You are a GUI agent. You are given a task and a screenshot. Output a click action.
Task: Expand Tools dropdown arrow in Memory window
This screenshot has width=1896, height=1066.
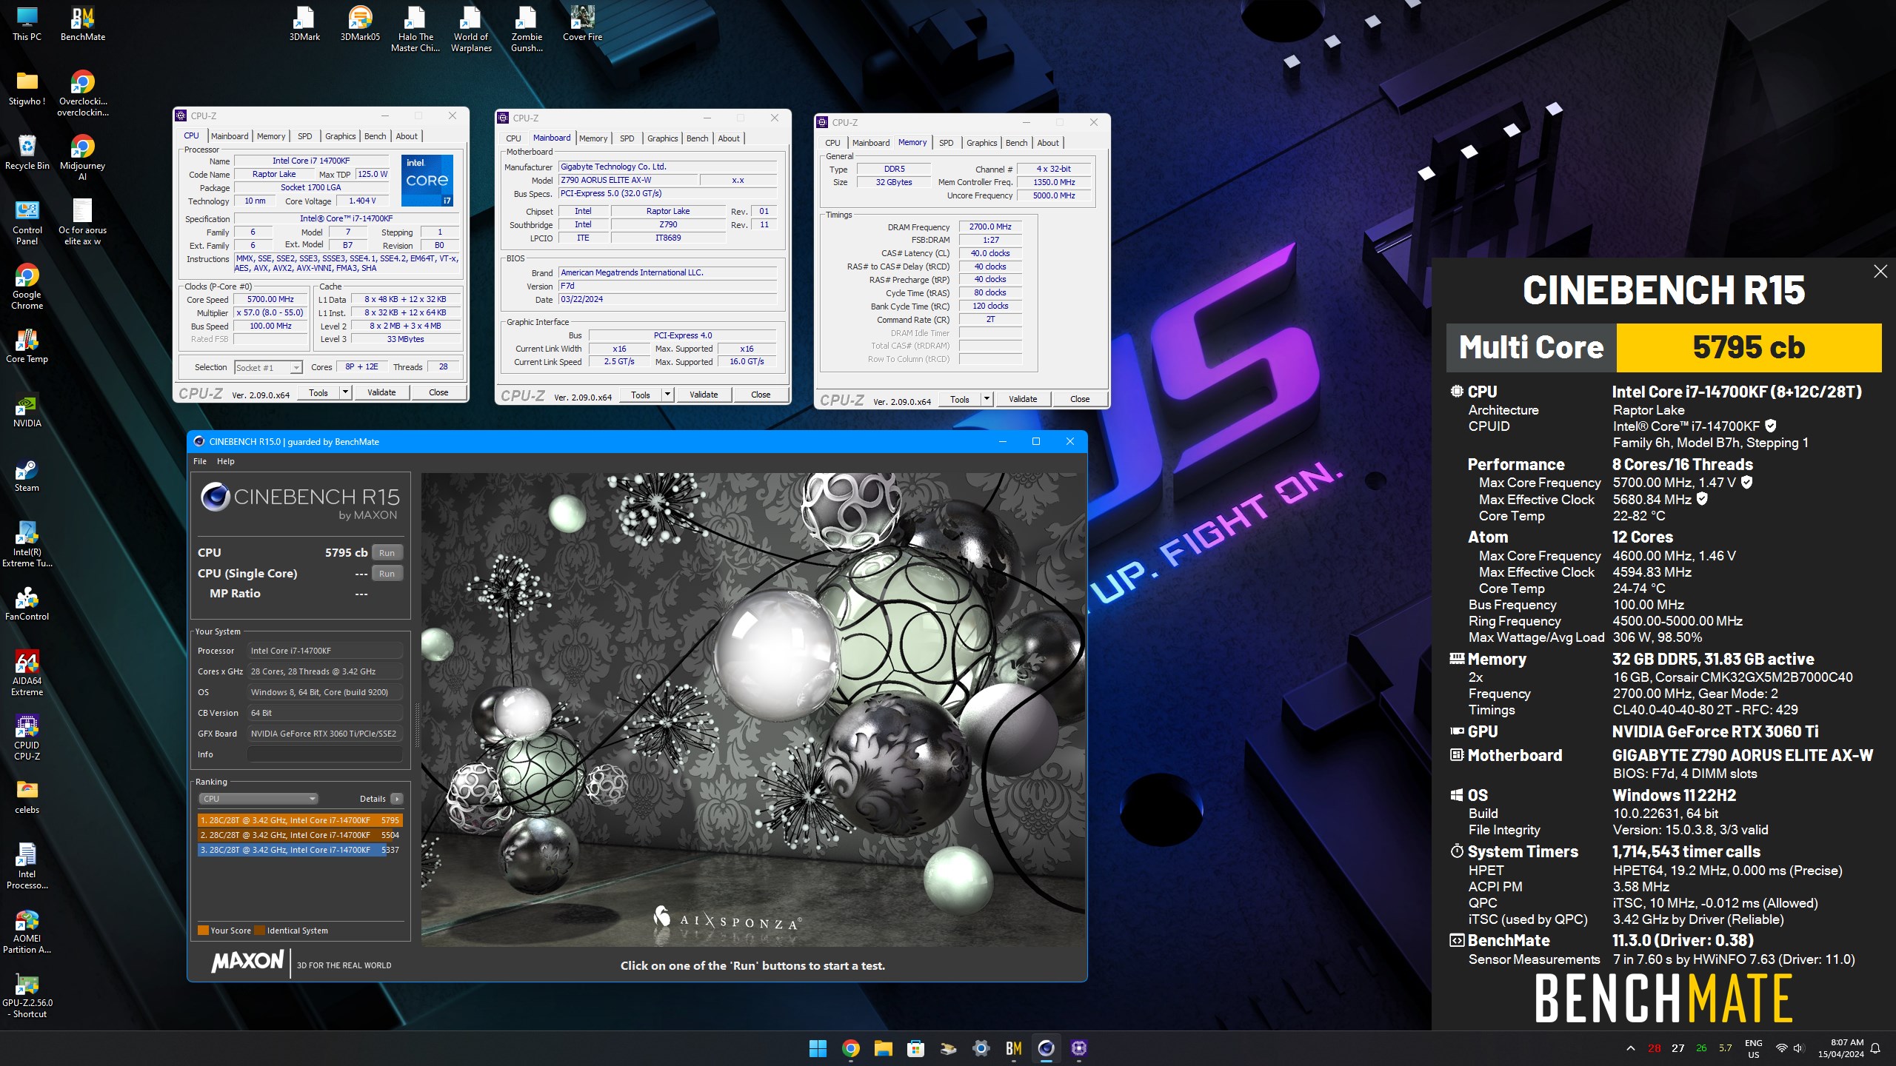(987, 399)
